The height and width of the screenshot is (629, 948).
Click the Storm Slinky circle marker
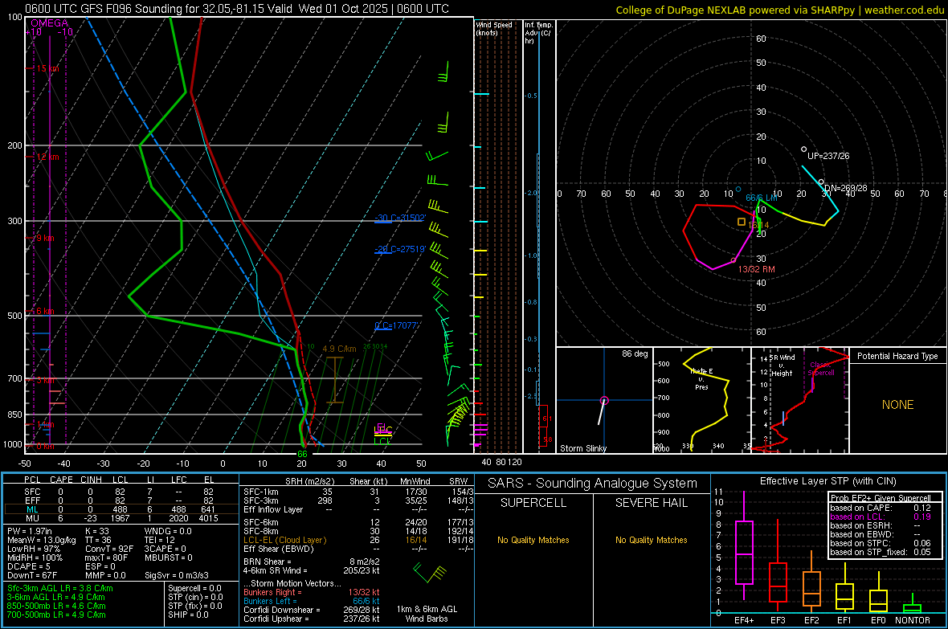[x=604, y=400]
